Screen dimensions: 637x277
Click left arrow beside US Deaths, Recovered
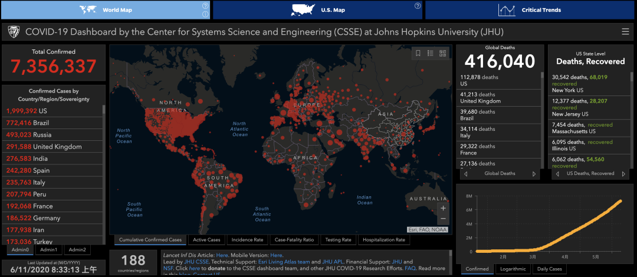[x=557, y=174]
